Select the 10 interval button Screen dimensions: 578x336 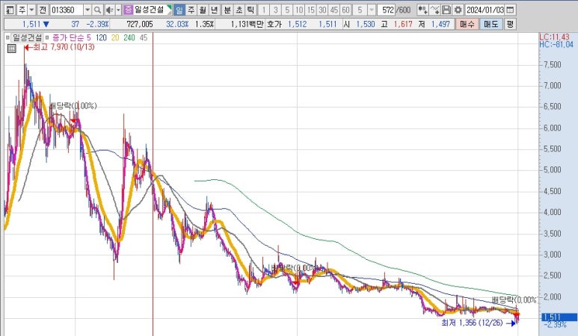pos(299,10)
